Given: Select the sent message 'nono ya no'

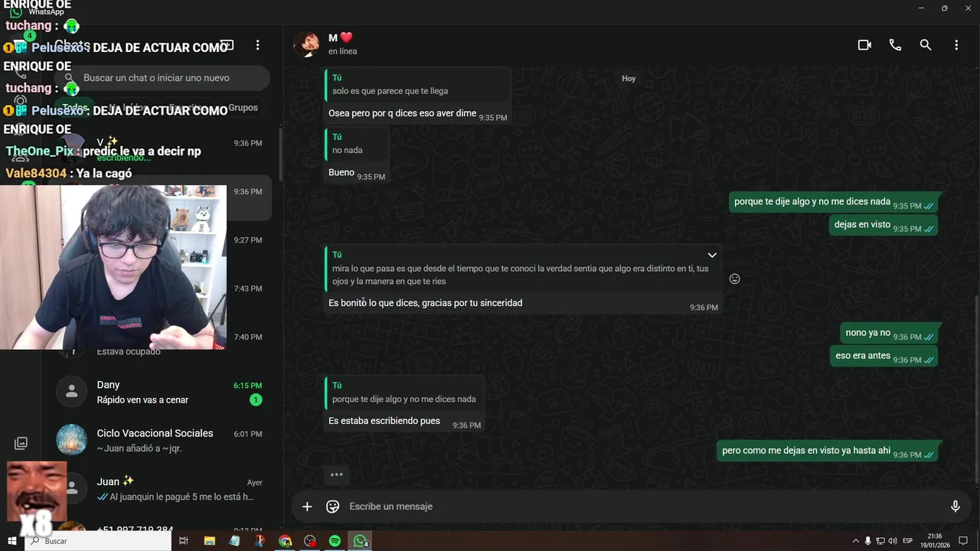Looking at the screenshot, I should pyautogui.click(x=889, y=333).
